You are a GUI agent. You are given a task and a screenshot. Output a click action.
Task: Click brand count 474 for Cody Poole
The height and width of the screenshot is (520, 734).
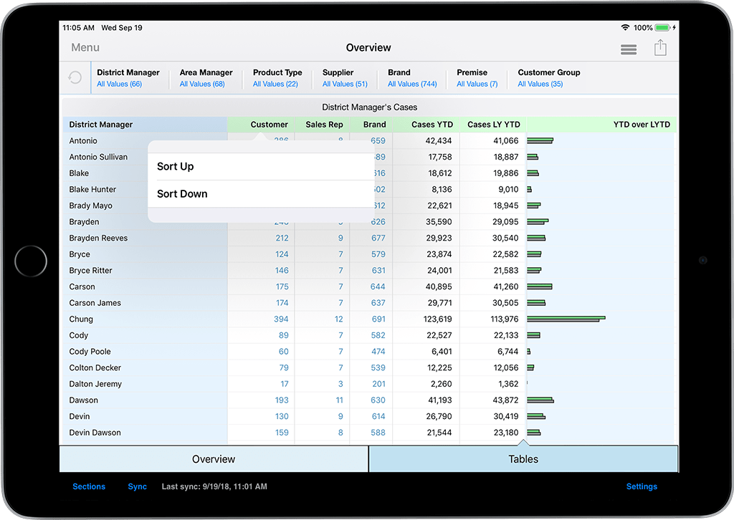click(x=378, y=352)
